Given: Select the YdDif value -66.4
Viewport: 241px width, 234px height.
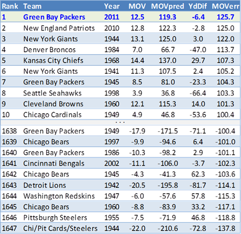Looking at the screenshot, I should coord(198,93).
